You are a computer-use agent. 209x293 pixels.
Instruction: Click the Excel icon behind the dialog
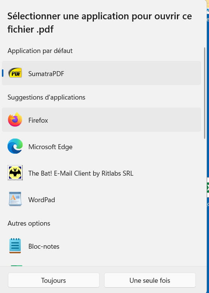pos(208,188)
